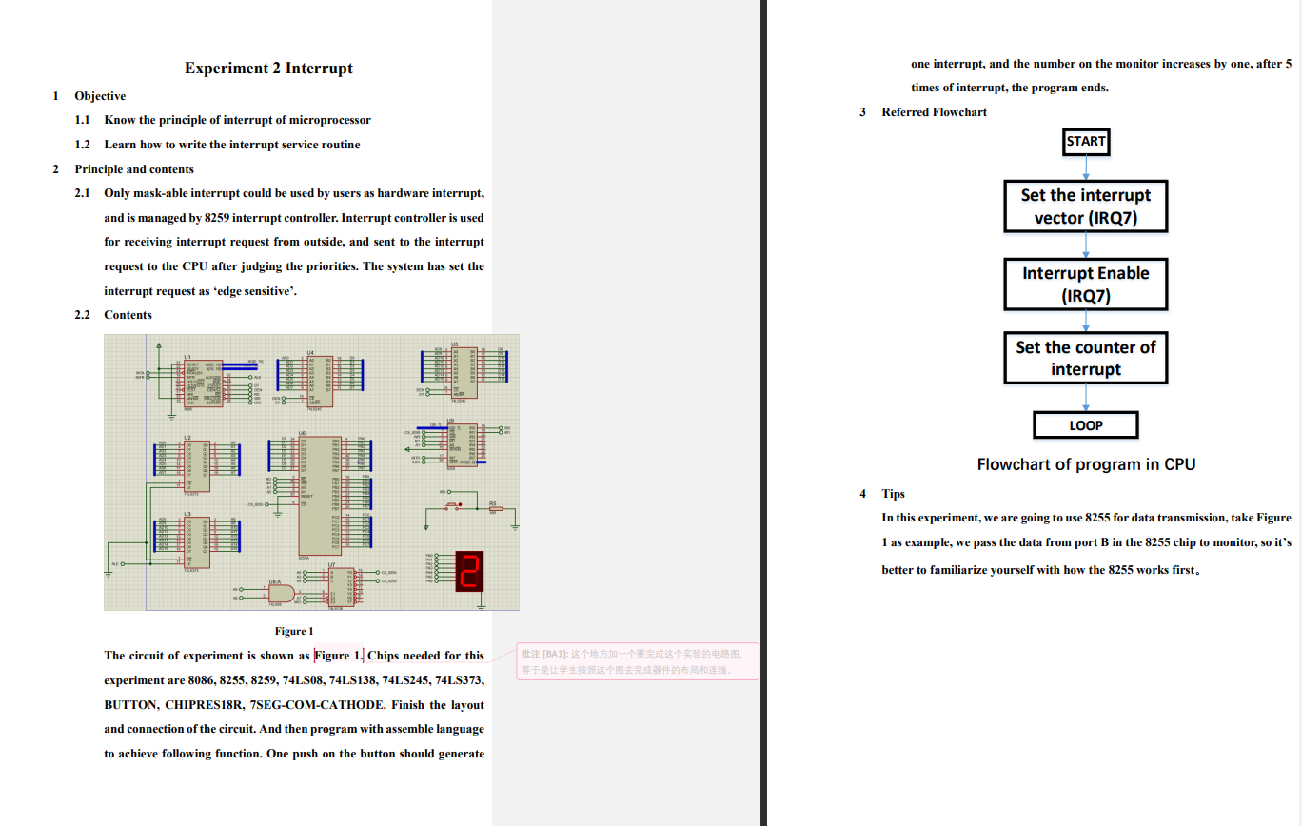Viewport: 1302px width, 826px height.
Task: Click the LOOP flowchart box
Action: (x=1086, y=425)
